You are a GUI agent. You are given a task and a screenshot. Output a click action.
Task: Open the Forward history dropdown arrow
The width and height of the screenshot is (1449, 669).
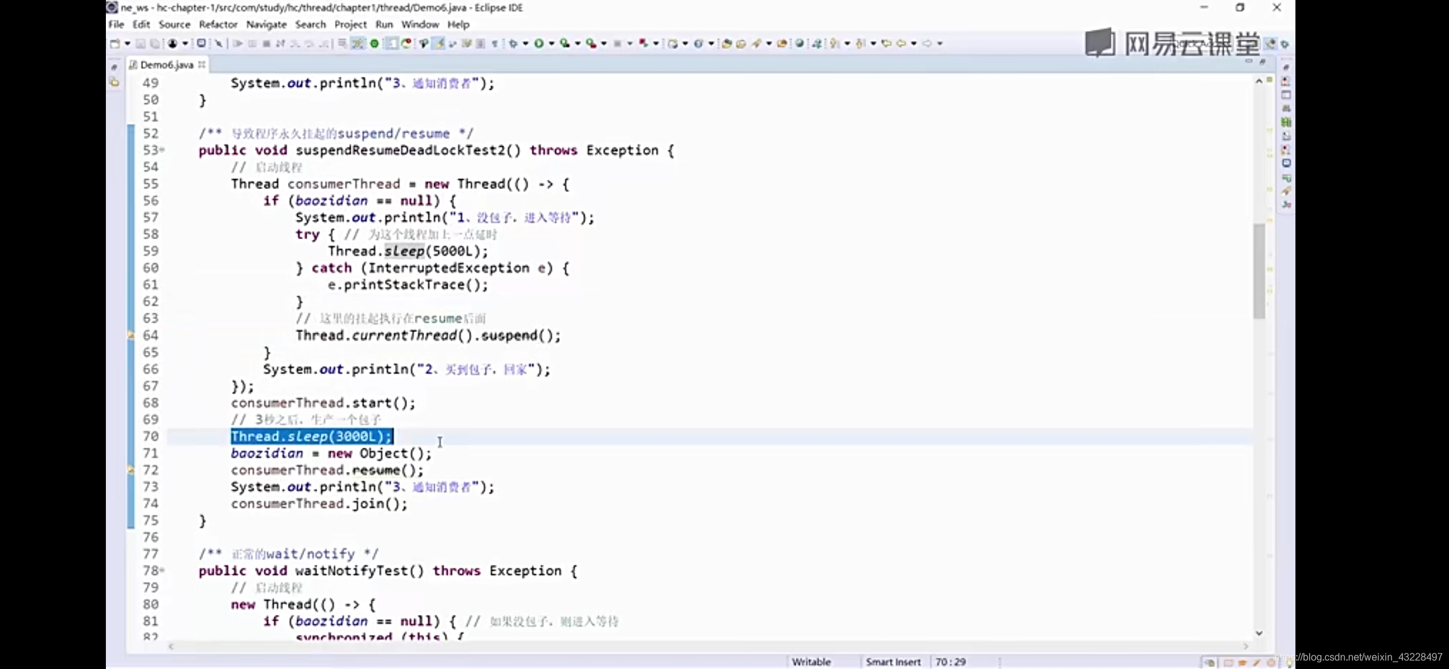click(x=940, y=43)
